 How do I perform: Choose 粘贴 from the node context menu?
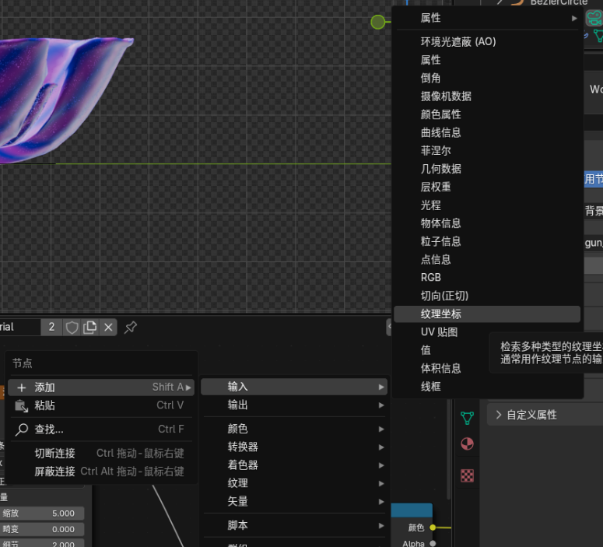pyautogui.click(x=100, y=405)
